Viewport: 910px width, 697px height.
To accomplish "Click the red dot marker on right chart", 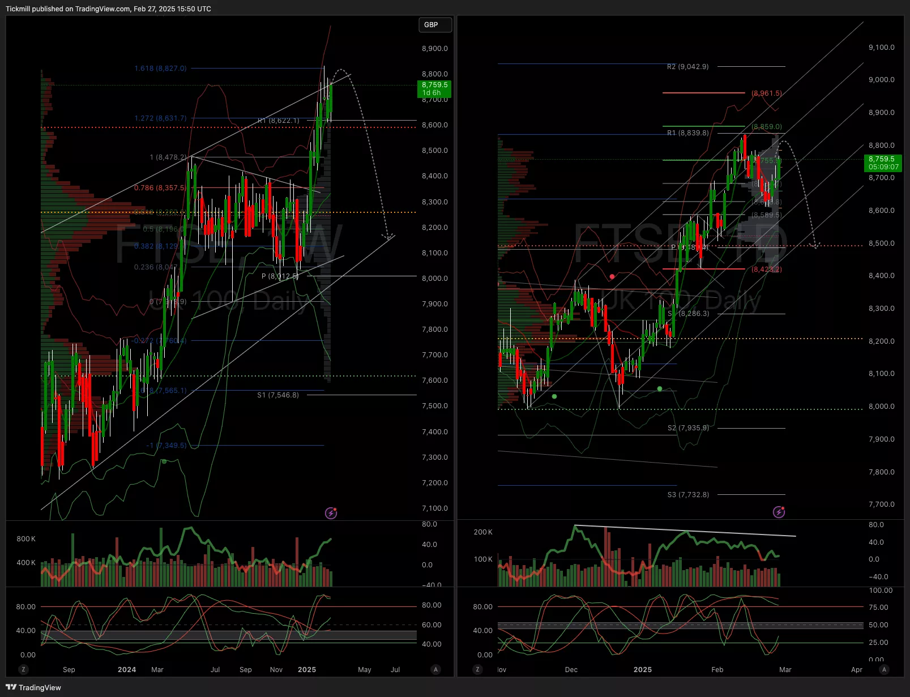I will click(612, 277).
